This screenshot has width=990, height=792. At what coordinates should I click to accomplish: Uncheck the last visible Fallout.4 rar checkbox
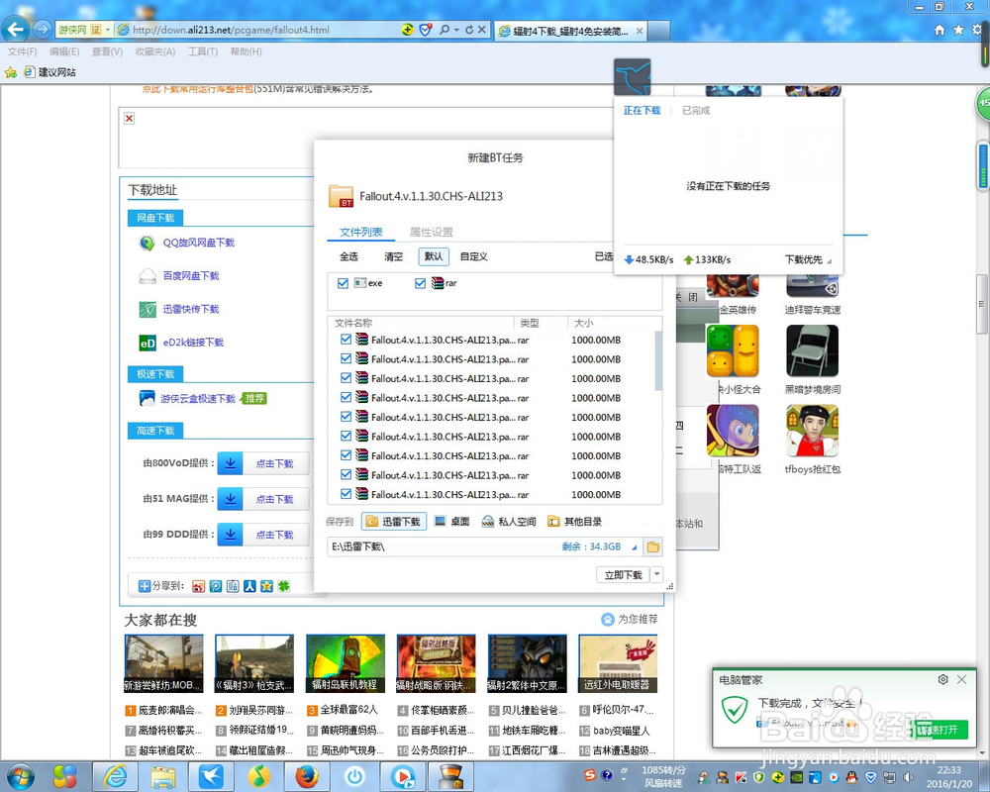pyautogui.click(x=346, y=494)
